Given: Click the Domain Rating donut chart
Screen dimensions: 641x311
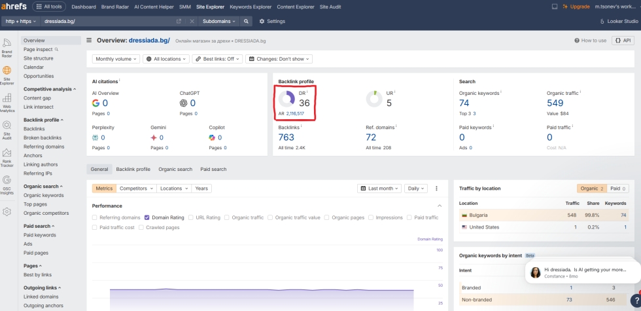Looking at the screenshot, I should (286, 99).
